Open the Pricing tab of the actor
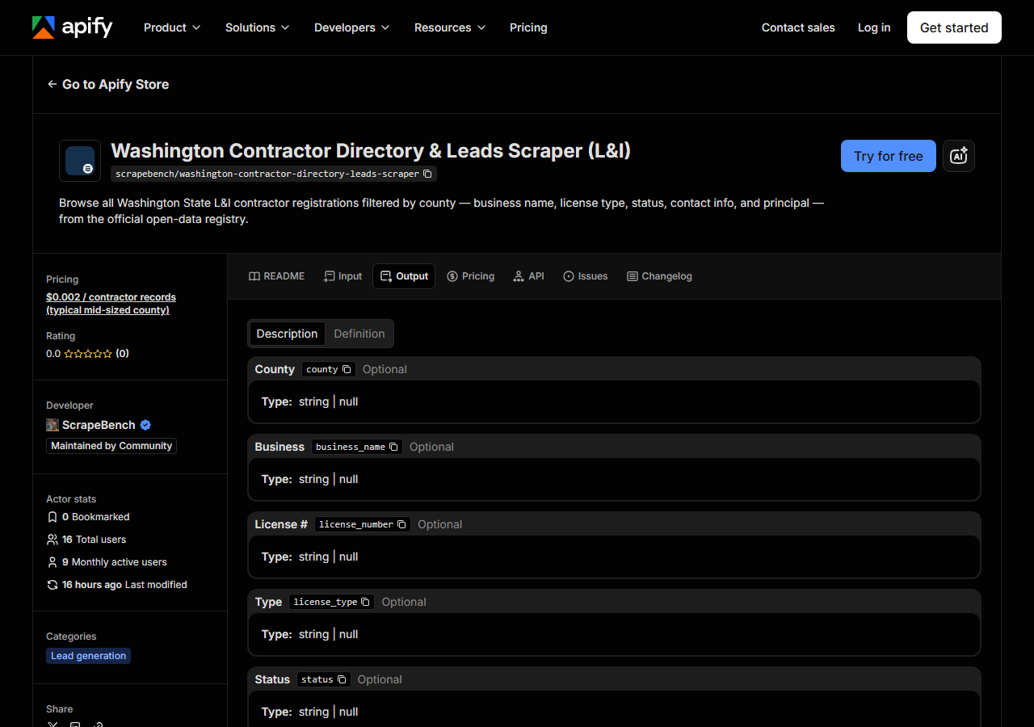Viewport: 1034px width, 727px height. tap(470, 276)
